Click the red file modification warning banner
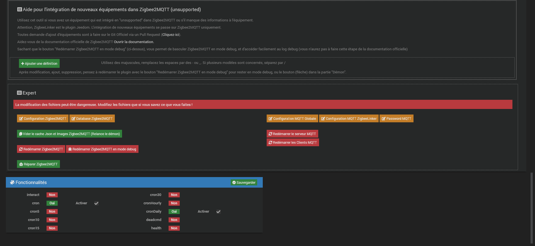The image size is (535, 246). click(x=263, y=105)
